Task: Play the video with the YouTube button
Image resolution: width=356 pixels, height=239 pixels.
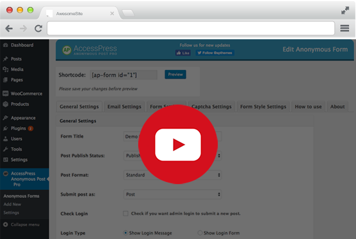Action: (178, 144)
